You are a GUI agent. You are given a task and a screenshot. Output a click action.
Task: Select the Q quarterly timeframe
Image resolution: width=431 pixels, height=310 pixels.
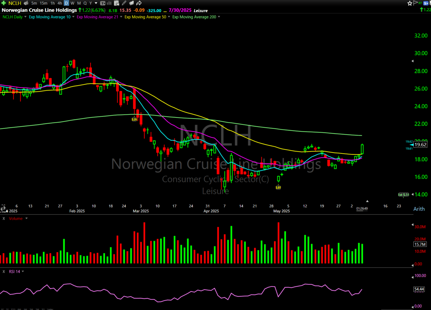(x=85, y=3)
